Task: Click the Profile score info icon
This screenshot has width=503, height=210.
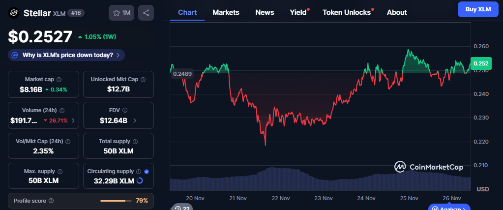Action: coord(51,201)
